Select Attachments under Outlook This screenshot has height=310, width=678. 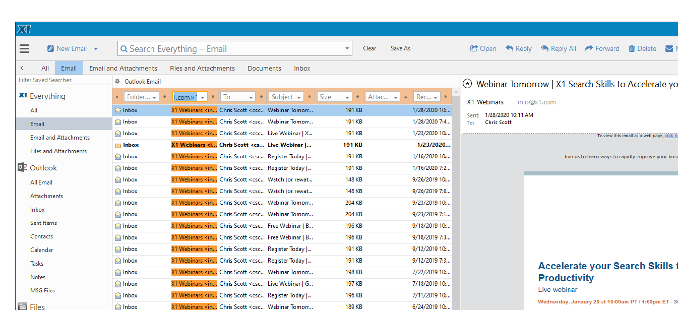click(x=46, y=196)
